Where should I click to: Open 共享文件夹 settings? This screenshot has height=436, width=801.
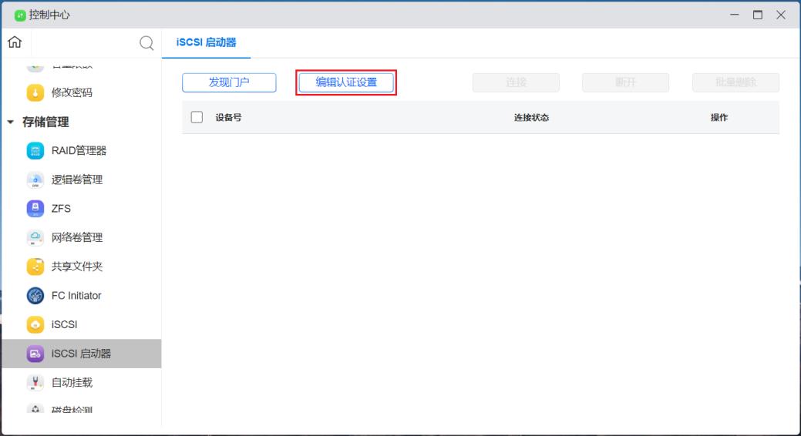click(x=76, y=267)
